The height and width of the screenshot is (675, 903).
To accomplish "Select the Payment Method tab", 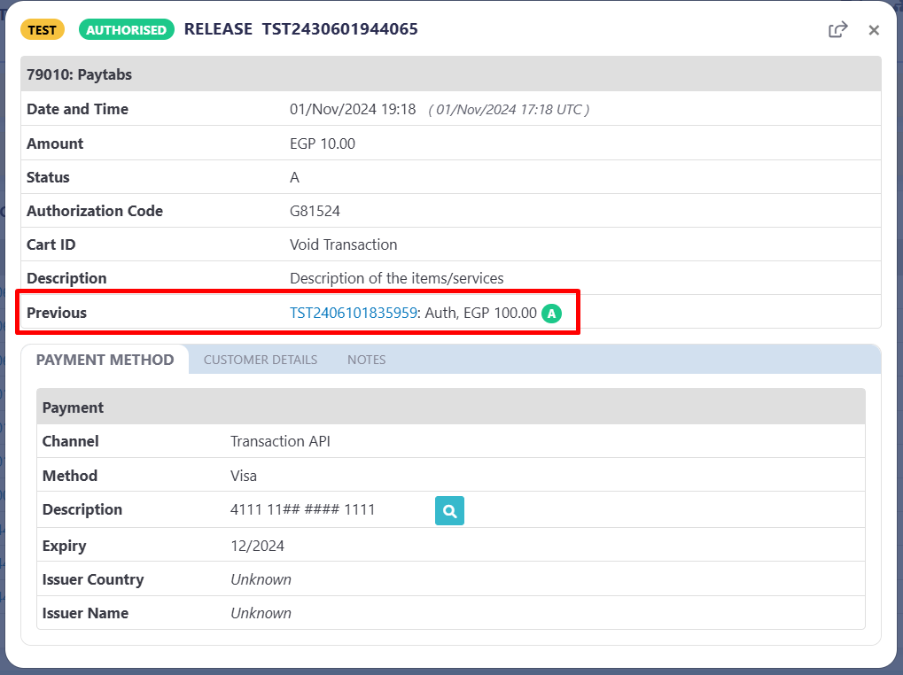I will coord(105,360).
